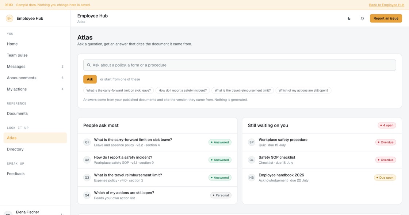Click the Q4 badge in People ask most

87,195
